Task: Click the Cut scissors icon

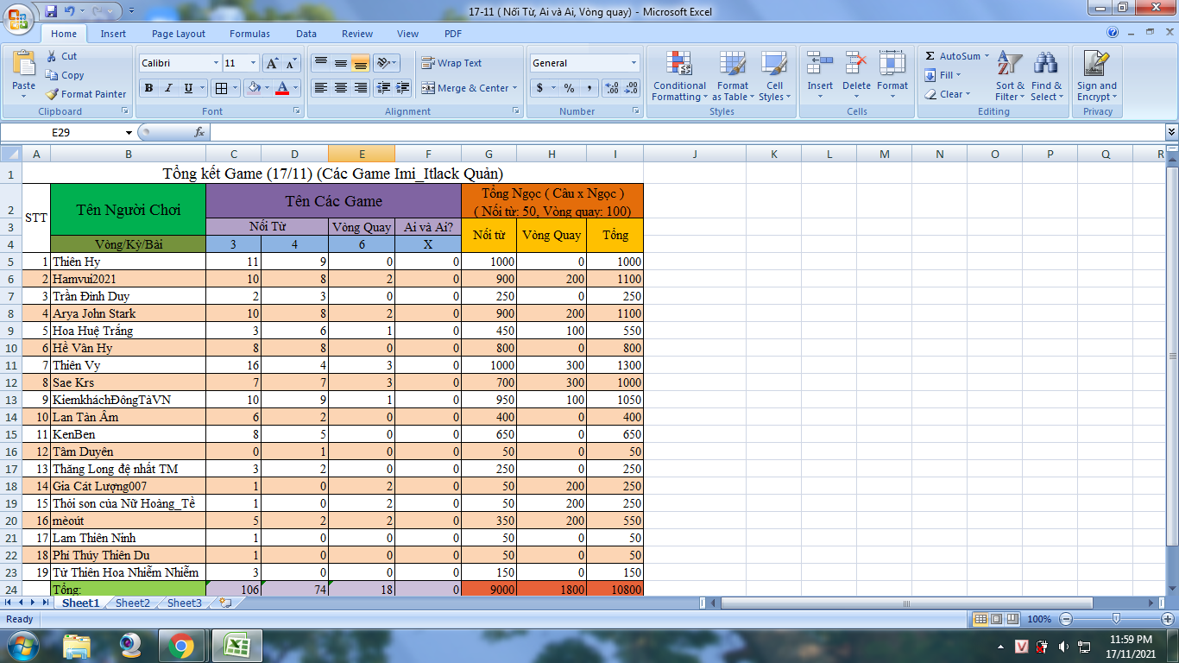Action: pyautogui.click(x=52, y=56)
